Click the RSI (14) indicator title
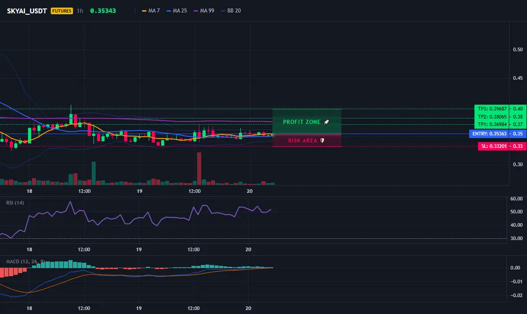Screen dimensions: 527x314 [15, 203]
